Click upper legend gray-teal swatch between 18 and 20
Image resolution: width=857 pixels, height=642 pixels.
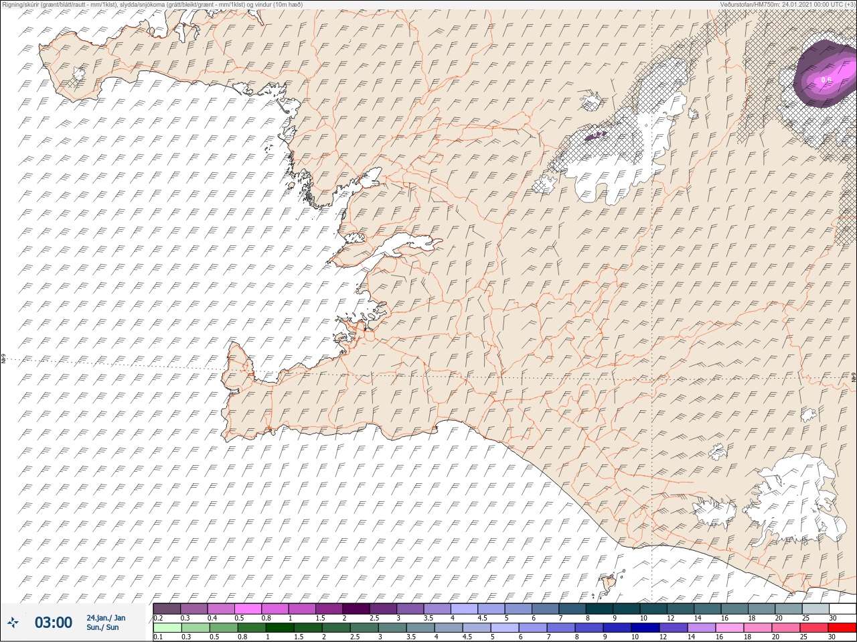coord(761,608)
